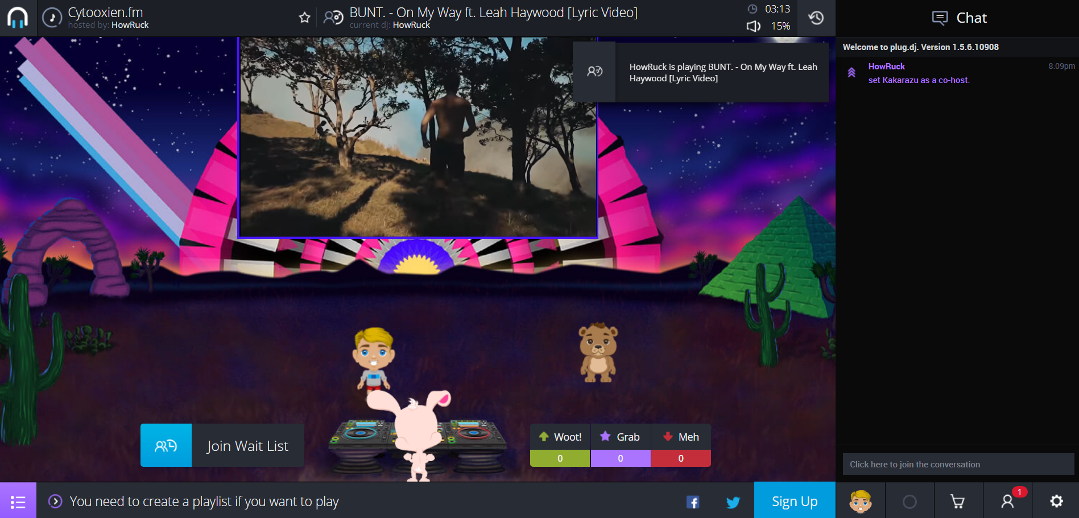This screenshot has width=1079, height=518.
Task: Open the playlist menu icon in footer
Action: 18,501
